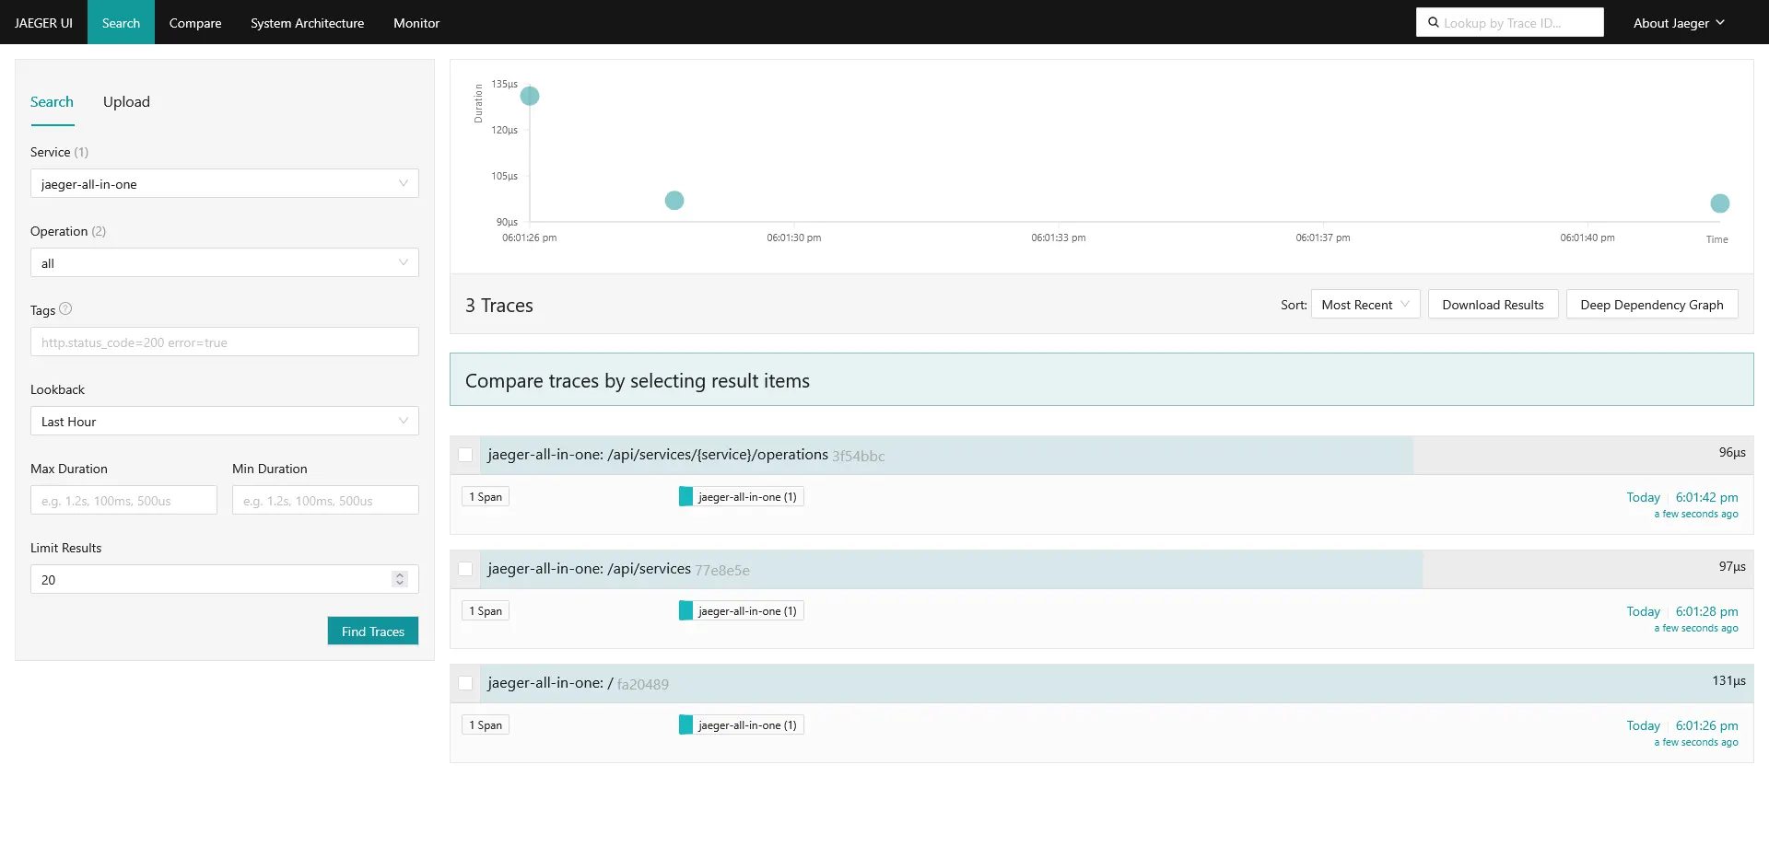The image size is (1769, 846).
Task: Check the /api/services/{service}/operations trace checkbox
Action: [x=465, y=455]
